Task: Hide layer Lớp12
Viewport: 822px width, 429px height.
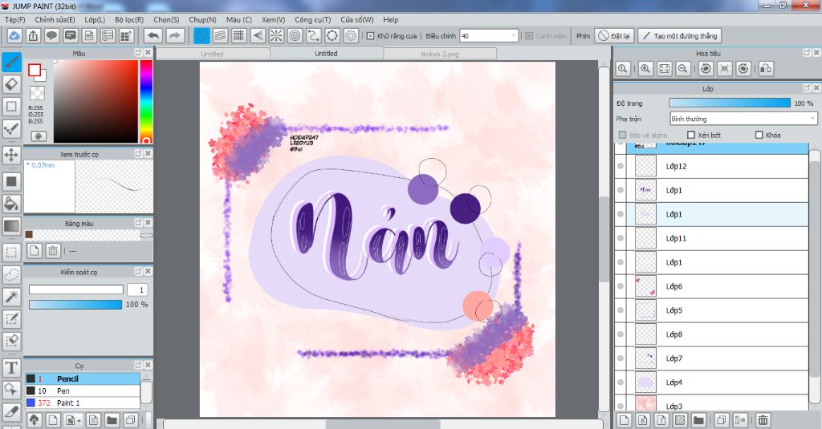Action: tap(621, 166)
